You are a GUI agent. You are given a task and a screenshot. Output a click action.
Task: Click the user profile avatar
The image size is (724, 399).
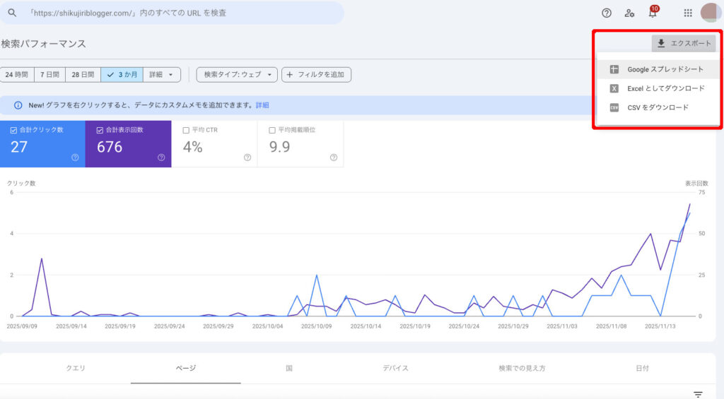(710, 13)
